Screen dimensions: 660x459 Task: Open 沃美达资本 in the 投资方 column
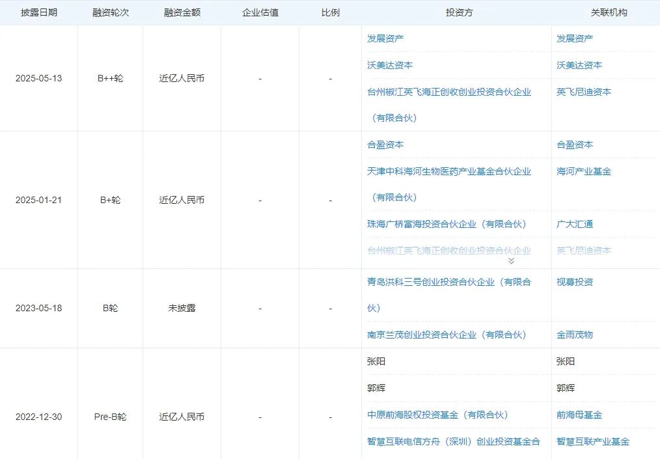click(390, 65)
